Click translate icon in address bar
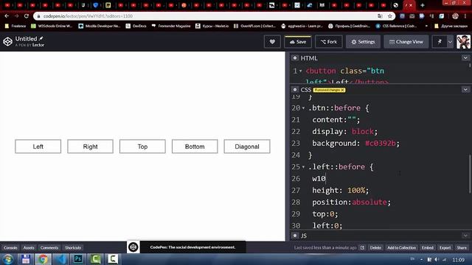Viewport: 472px width, 265px height. pyautogui.click(x=381, y=16)
